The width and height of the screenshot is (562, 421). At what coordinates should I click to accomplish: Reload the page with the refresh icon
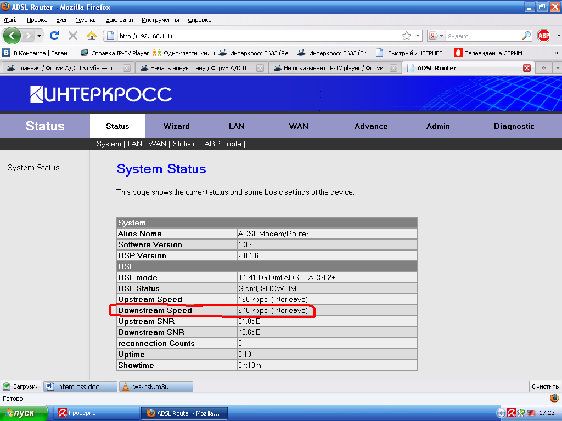point(54,36)
